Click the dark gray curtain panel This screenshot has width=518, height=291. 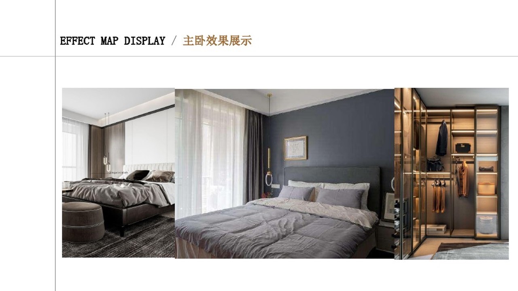[254, 154]
